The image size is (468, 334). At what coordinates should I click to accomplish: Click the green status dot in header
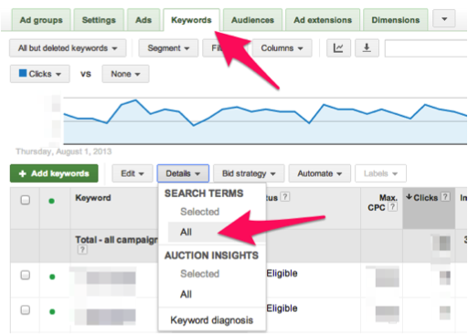[52, 201]
